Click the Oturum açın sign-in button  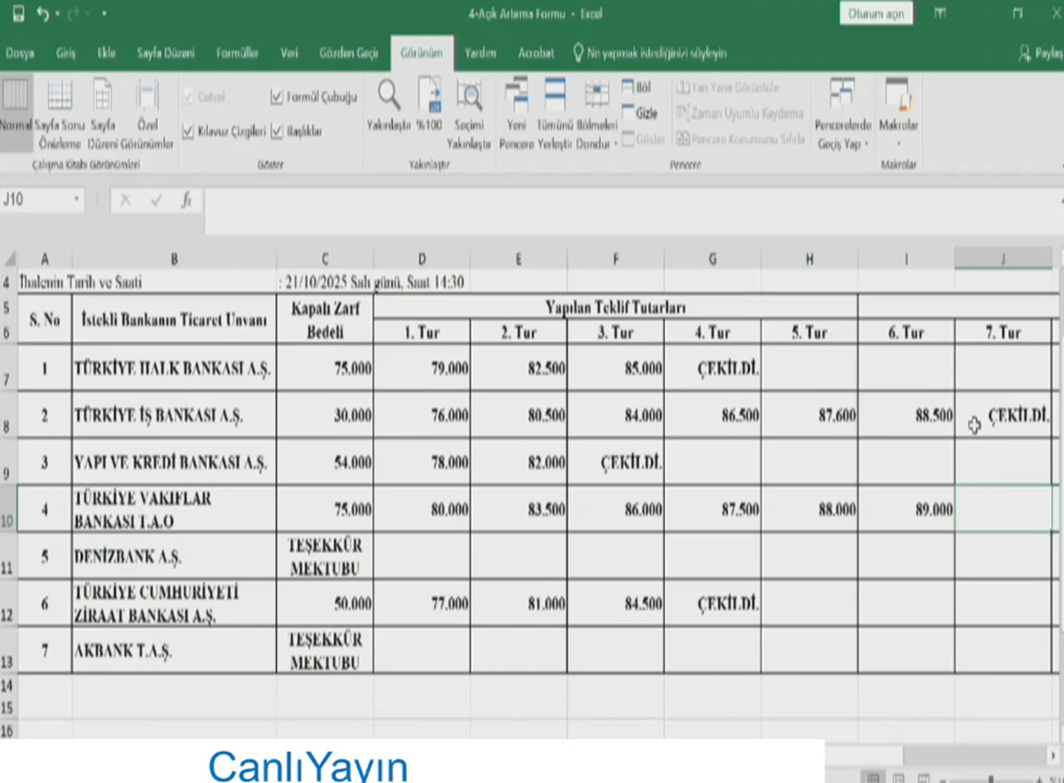[x=876, y=14]
